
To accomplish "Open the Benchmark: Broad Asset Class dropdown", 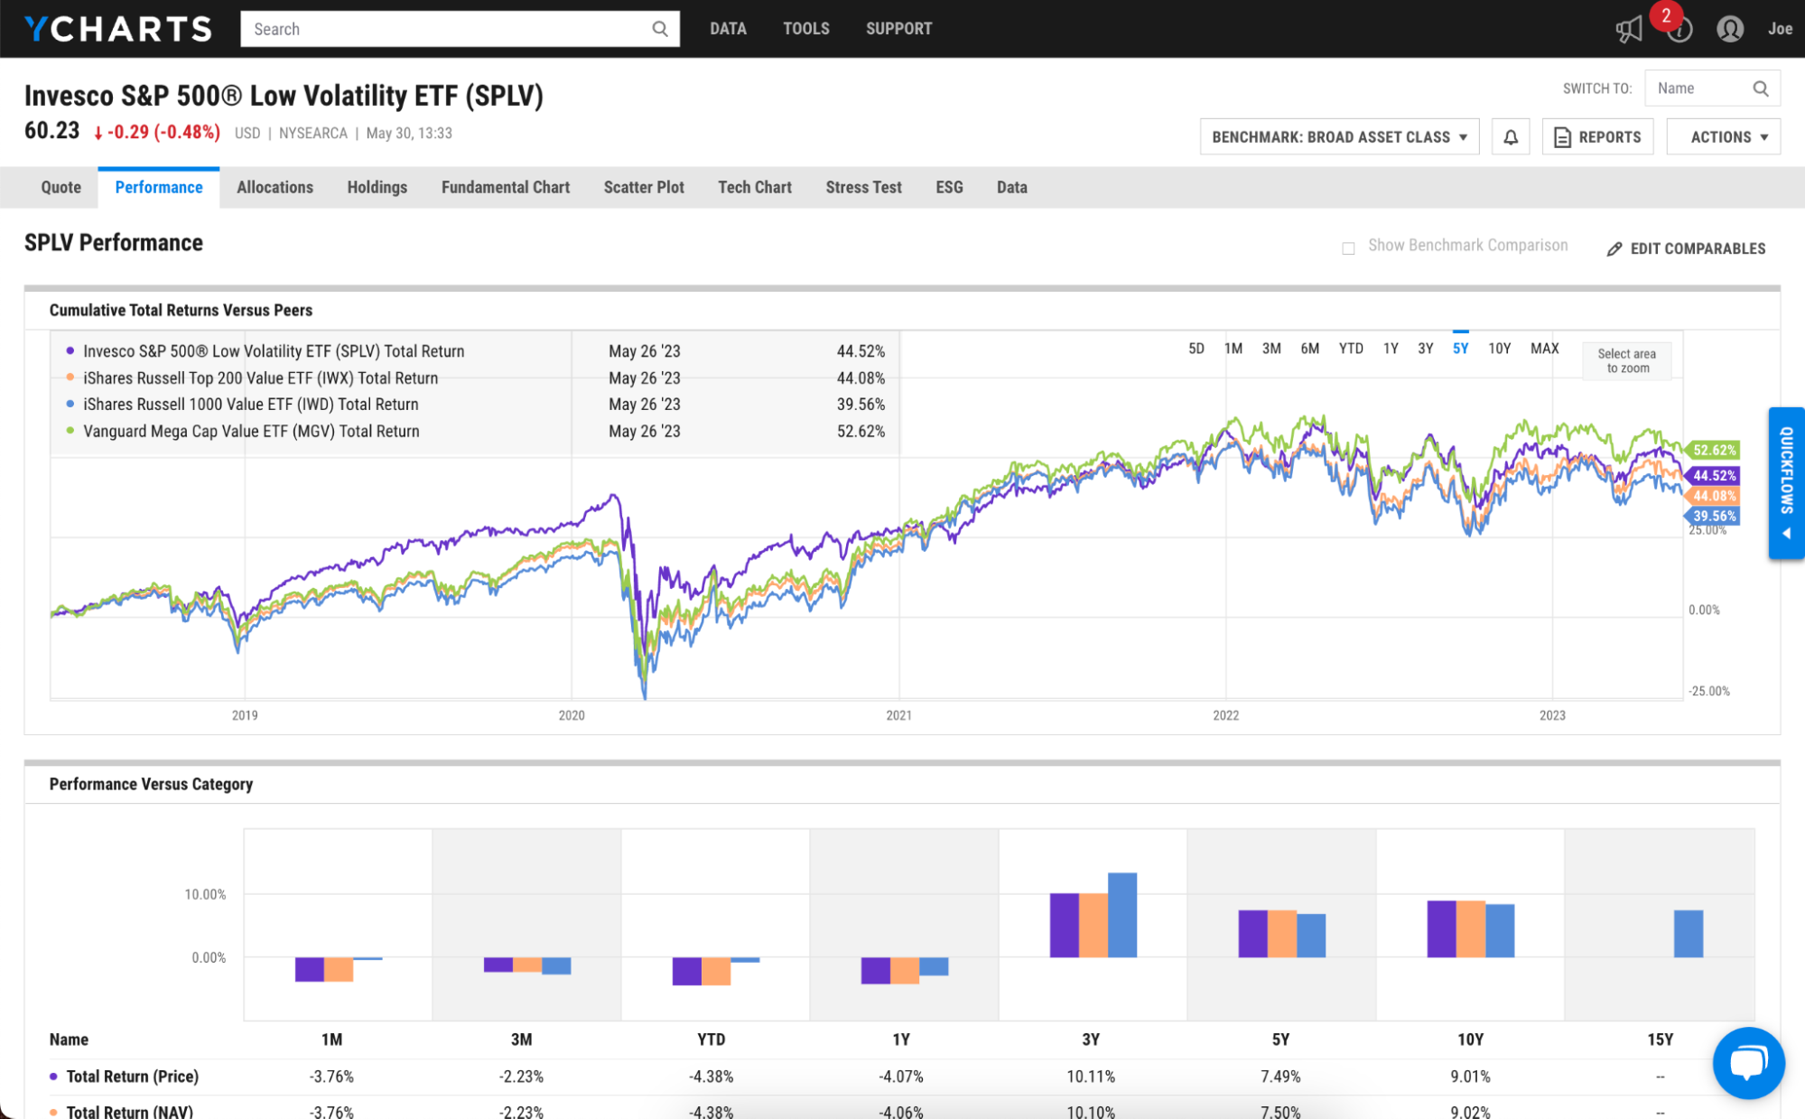I will (1339, 136).
